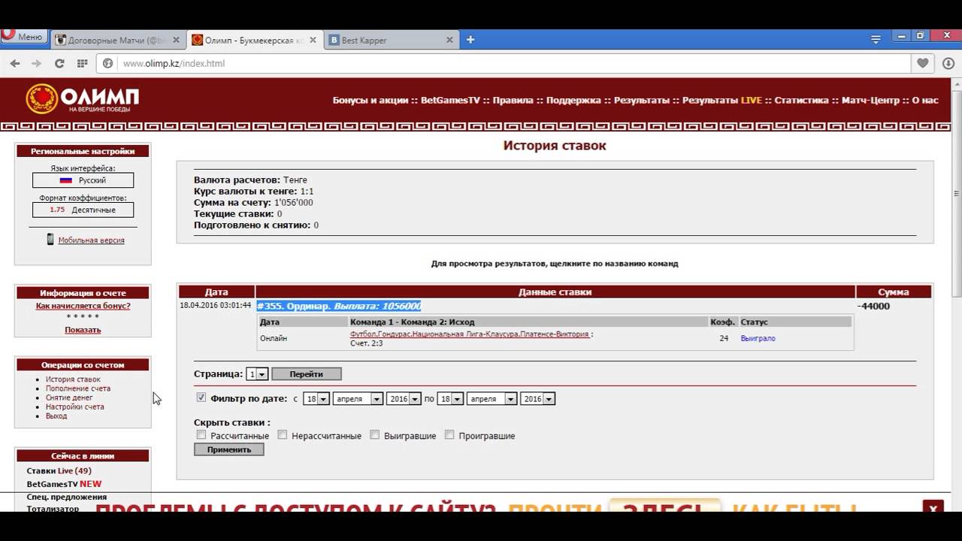Open Поддержка in top navigation
Image resolution: width=962 pixels, height=541 pixels.
[573, 100]
